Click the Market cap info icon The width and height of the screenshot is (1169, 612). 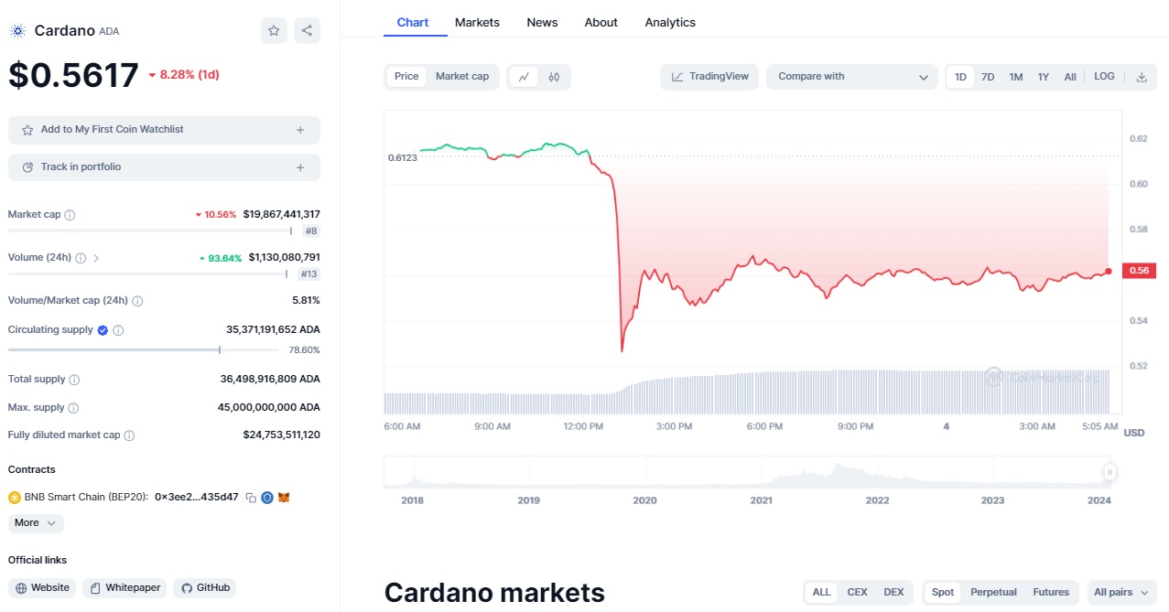pyautogui.click(x=70, y=215)
